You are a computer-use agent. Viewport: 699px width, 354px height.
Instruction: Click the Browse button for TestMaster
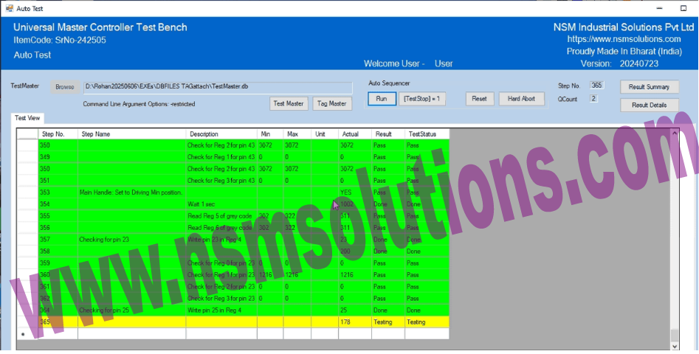tap(65, 87)
